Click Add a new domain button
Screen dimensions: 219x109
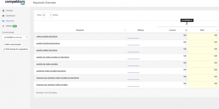pyautogui.click(x=12, y=44)
